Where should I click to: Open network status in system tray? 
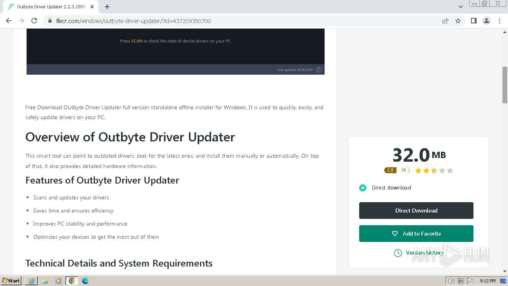tap(461, 281)
